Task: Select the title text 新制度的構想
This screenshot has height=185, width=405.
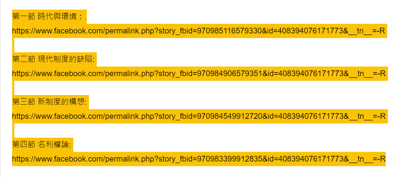Action: tap(61, 102)
